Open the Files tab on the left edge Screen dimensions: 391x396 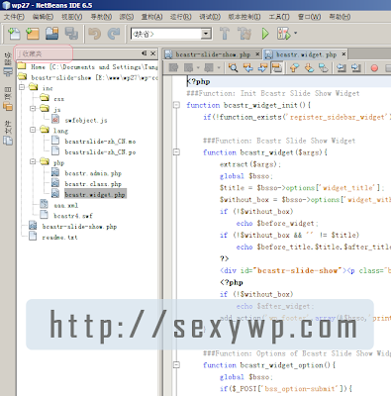[x=8, y=133]
